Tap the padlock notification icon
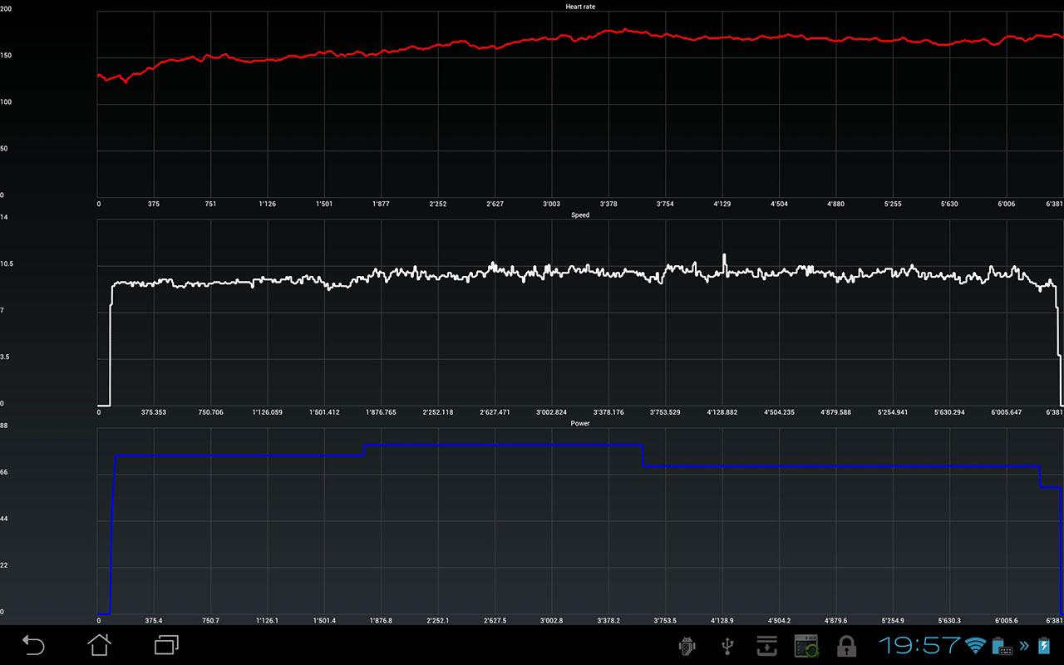Viewport: 1064px width, 665px height. [846, 646]
